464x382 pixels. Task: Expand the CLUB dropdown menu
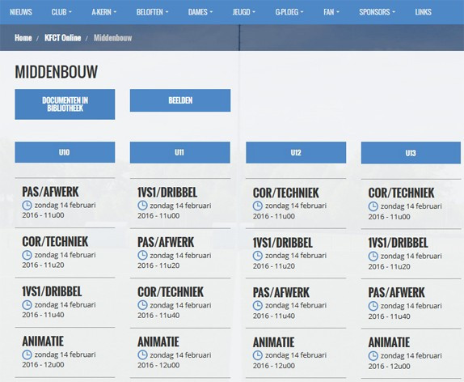tap(61, 12)
